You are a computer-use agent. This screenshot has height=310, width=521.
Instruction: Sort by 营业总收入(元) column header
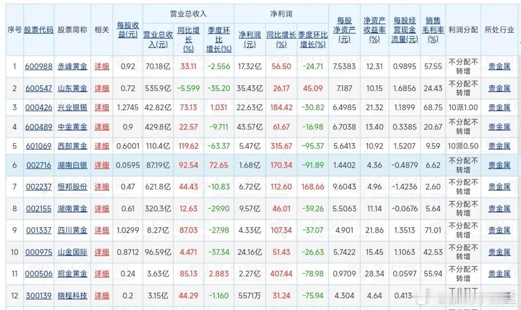(x=158, y=40)
